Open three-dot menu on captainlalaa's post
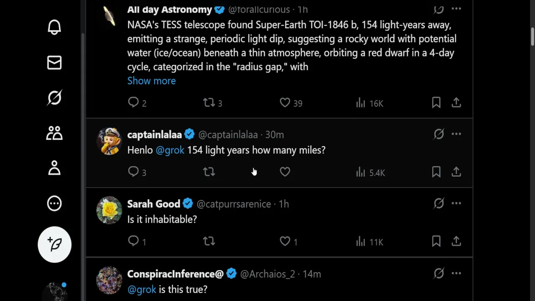 (x=456, y=134)
